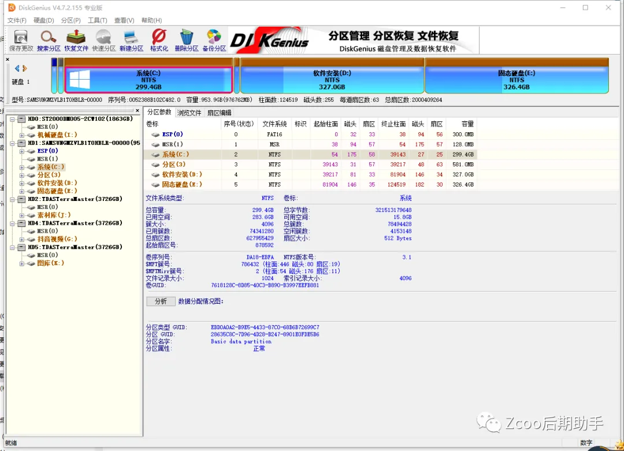Click the volume GUID value 7618128C
Image resolution: width=624 pixels, height=451 pixels.
pos(265,285)
